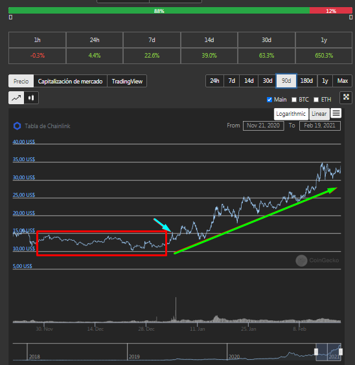Click the 30,00 US$ axis label

tap(24, 177)
